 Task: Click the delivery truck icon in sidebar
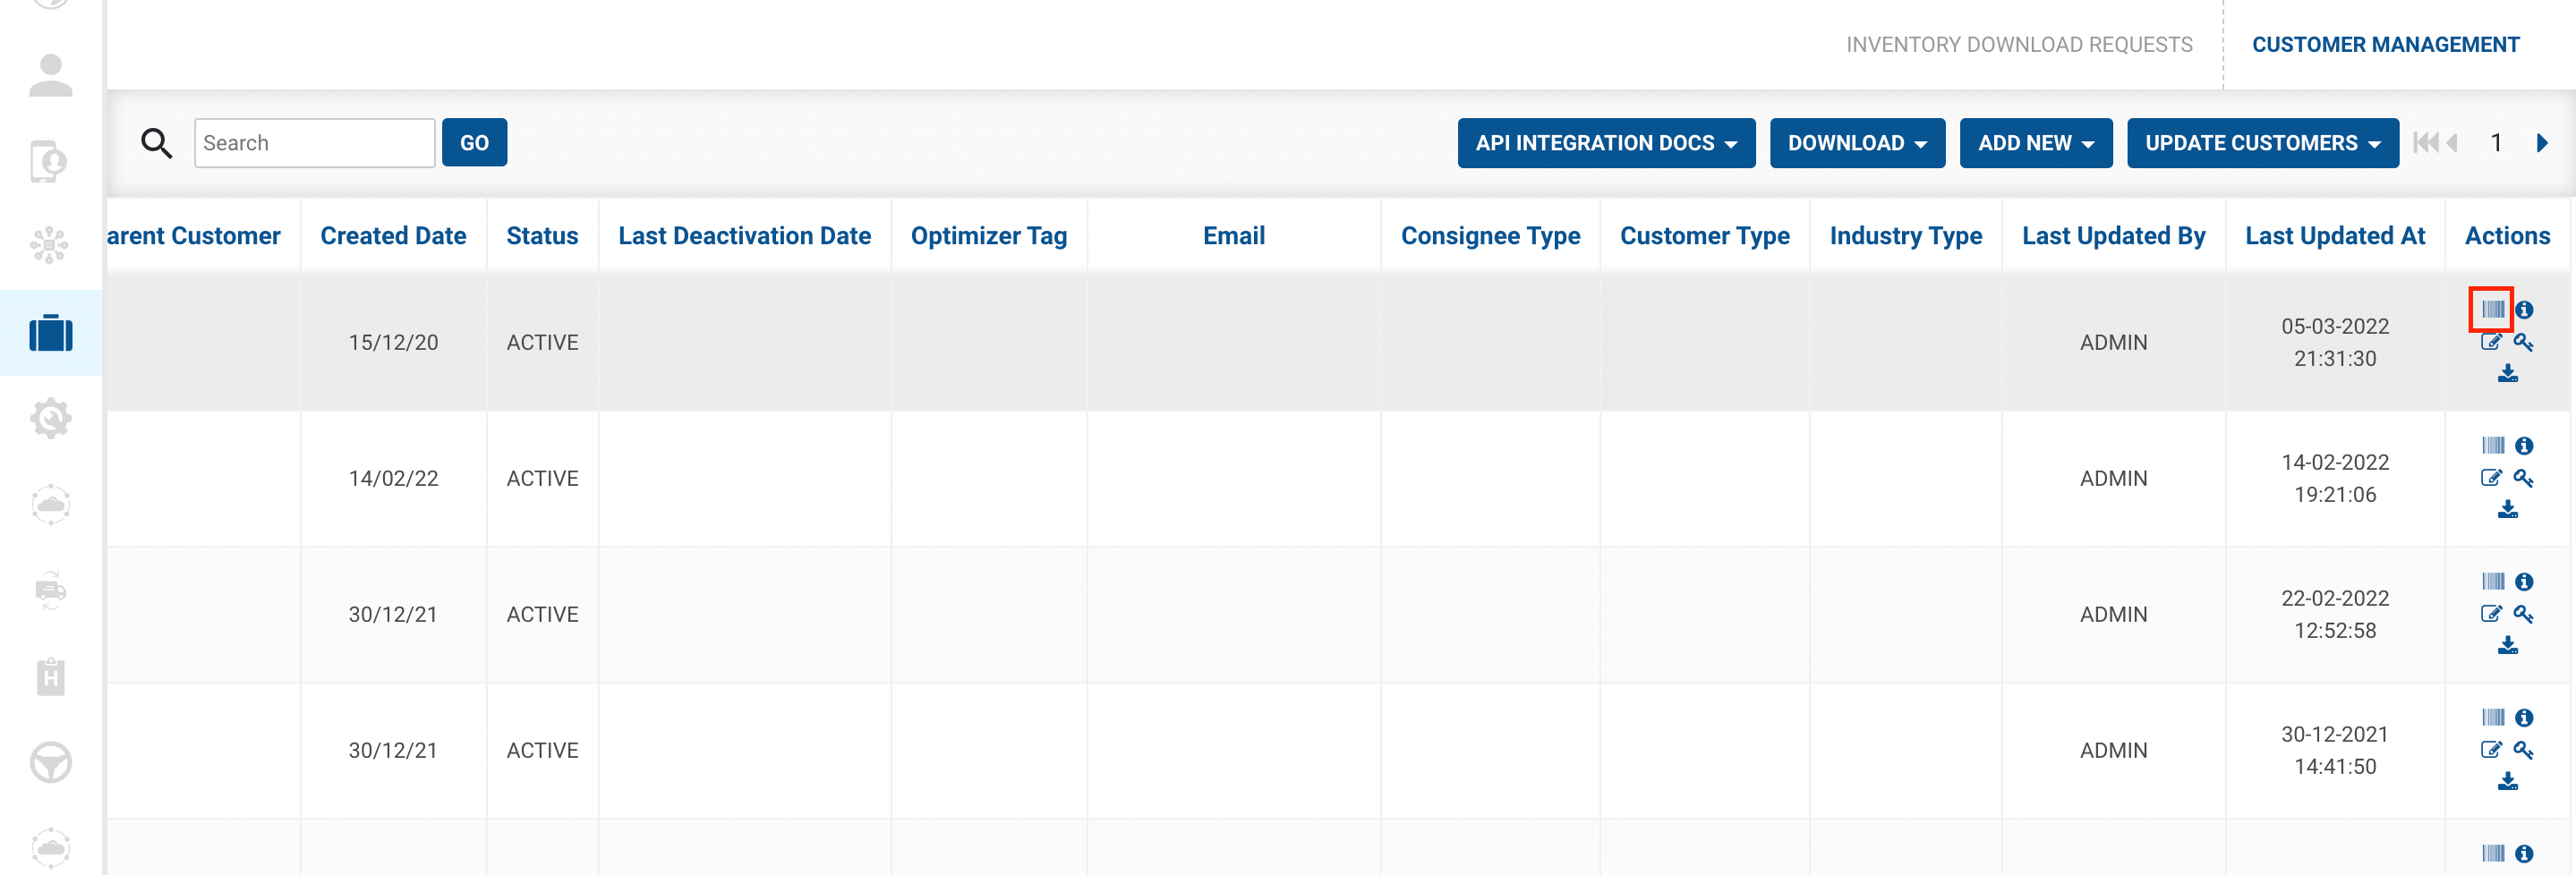51,591
